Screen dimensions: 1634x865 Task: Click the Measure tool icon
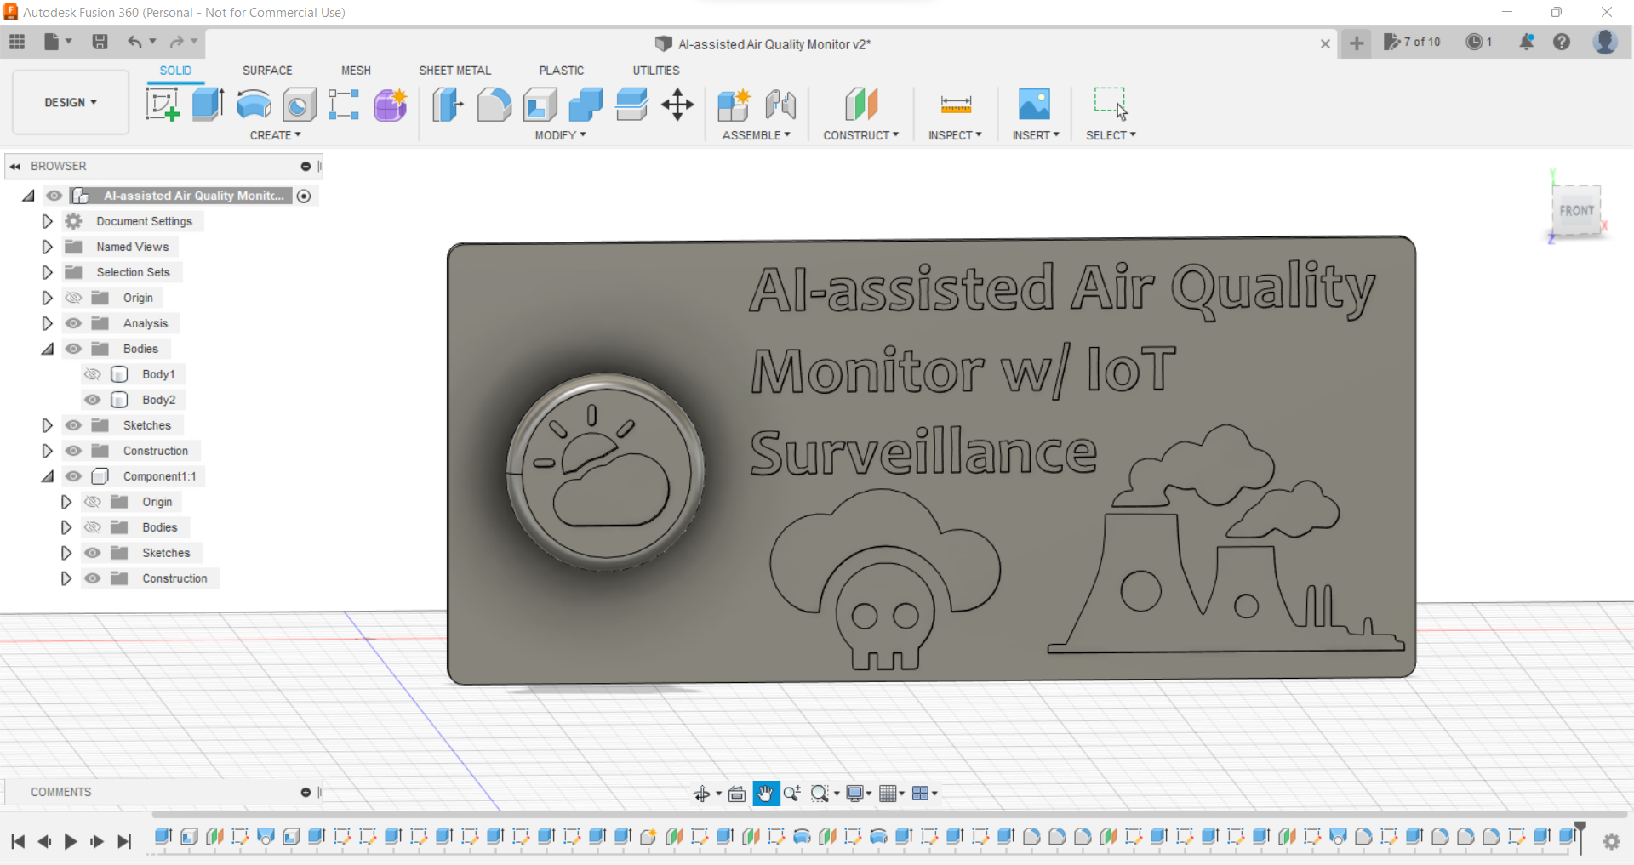[x=956, y=105]
